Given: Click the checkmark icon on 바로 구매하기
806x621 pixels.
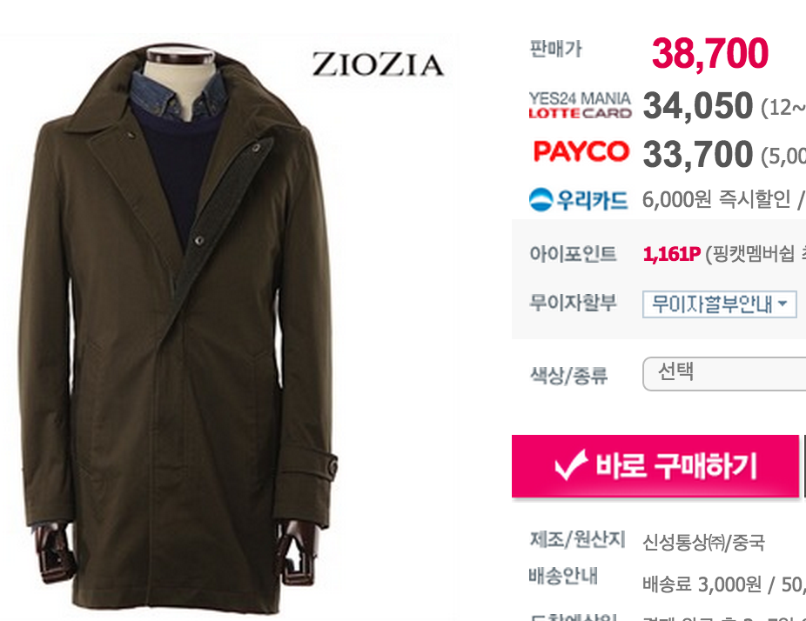Looking at the screenshot, I should coord(571,465).
